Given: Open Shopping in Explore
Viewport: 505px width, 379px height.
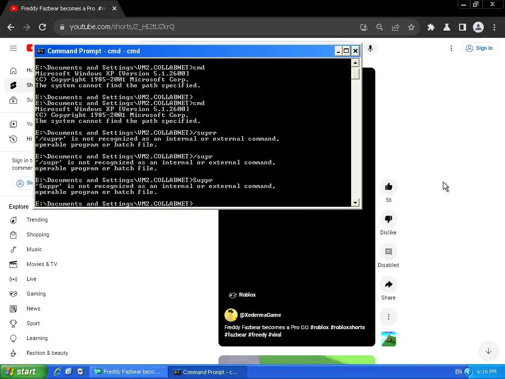Looking at the screenshot, I should click(37, 234).
